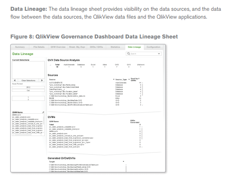Screen dimensions: 226x179
Task: Click the Clear Selections button
Action: tap(28, 81)
